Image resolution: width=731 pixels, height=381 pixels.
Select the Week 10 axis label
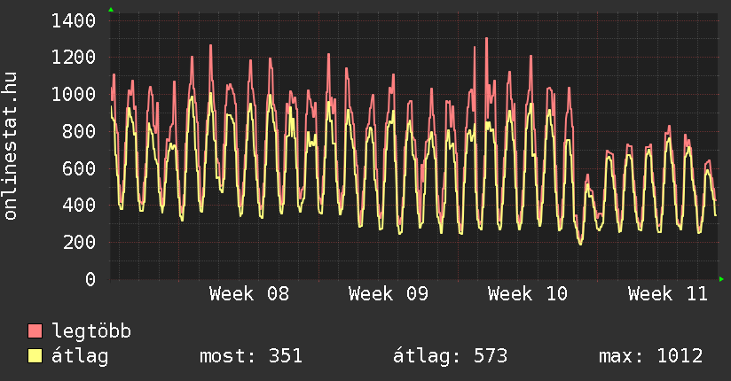pyautogui.click(x=527, y=294)
